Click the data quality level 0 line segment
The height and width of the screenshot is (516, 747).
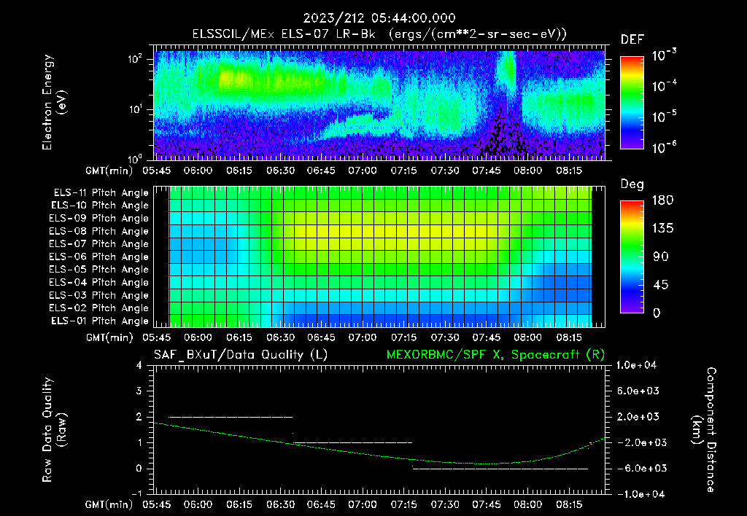pyautogui.click(x=500, y=469)
